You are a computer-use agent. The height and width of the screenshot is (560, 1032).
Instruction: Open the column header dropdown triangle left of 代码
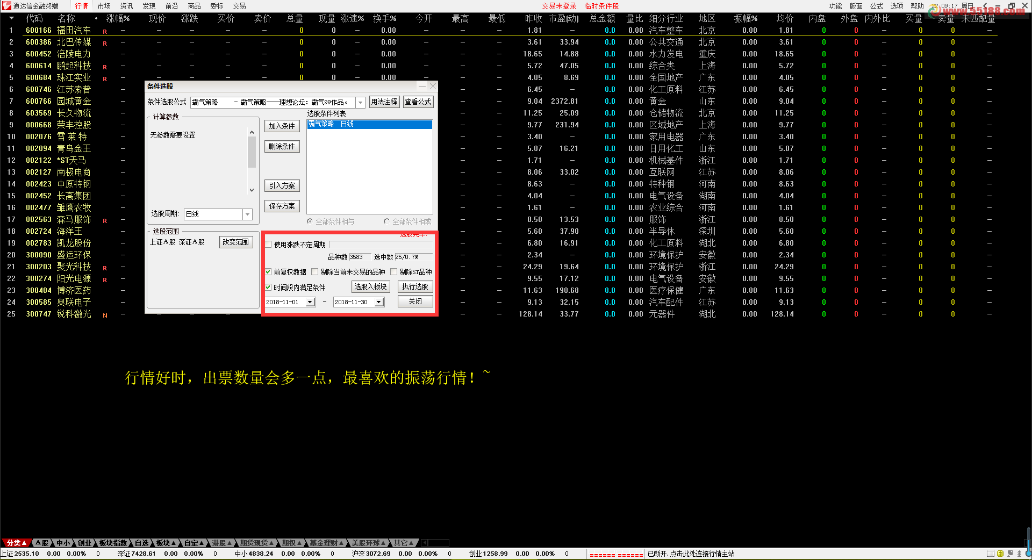pyautogui.click(x=11, y=18)
